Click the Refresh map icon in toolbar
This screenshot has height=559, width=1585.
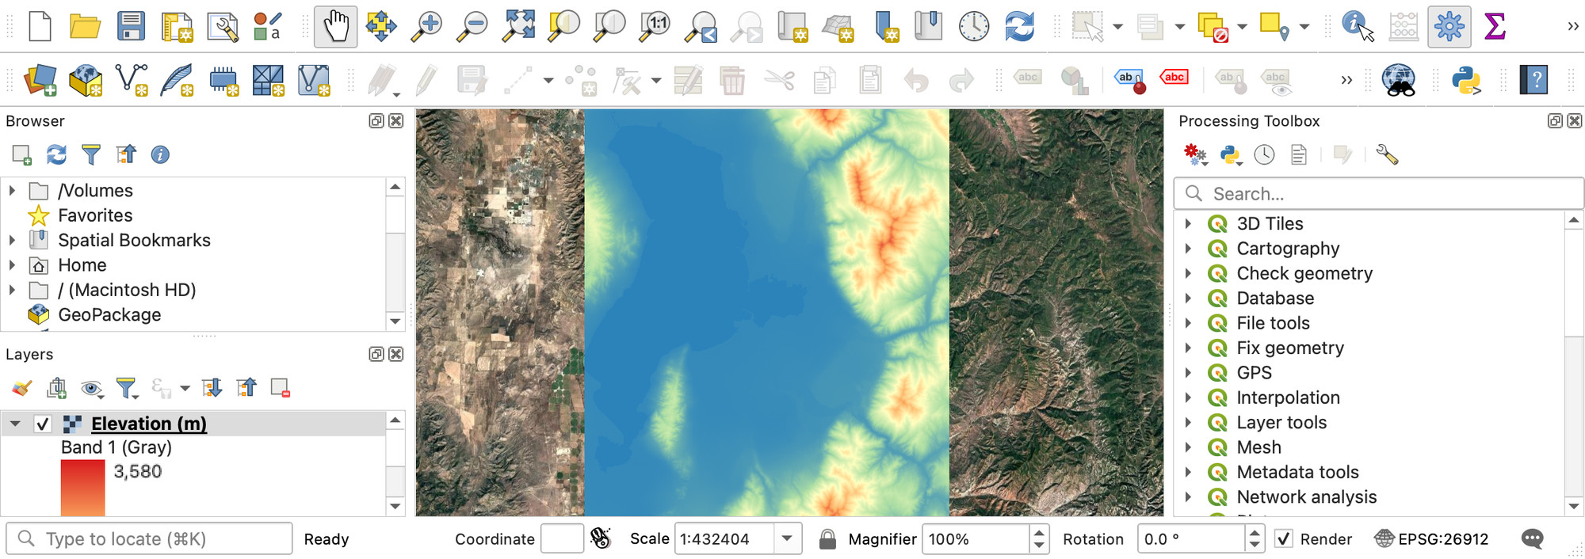click(x=1019, y=26)
